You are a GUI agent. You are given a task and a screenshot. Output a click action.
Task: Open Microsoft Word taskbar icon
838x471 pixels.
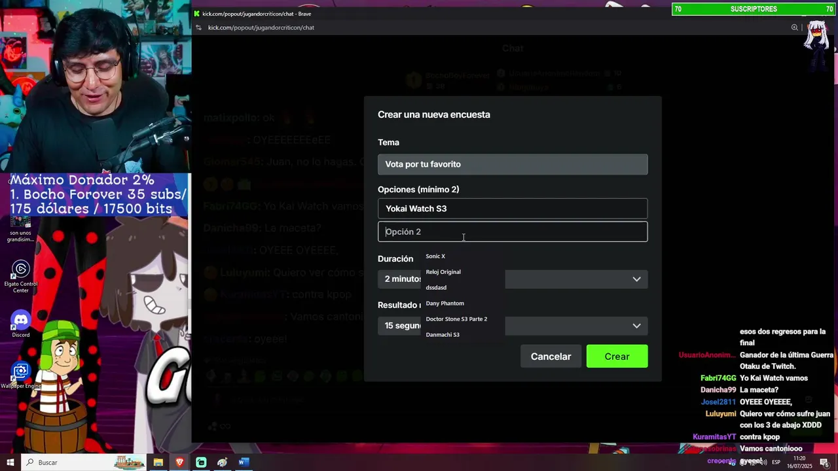point(244,462)
